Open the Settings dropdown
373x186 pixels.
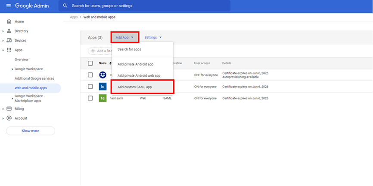[153, 38]
